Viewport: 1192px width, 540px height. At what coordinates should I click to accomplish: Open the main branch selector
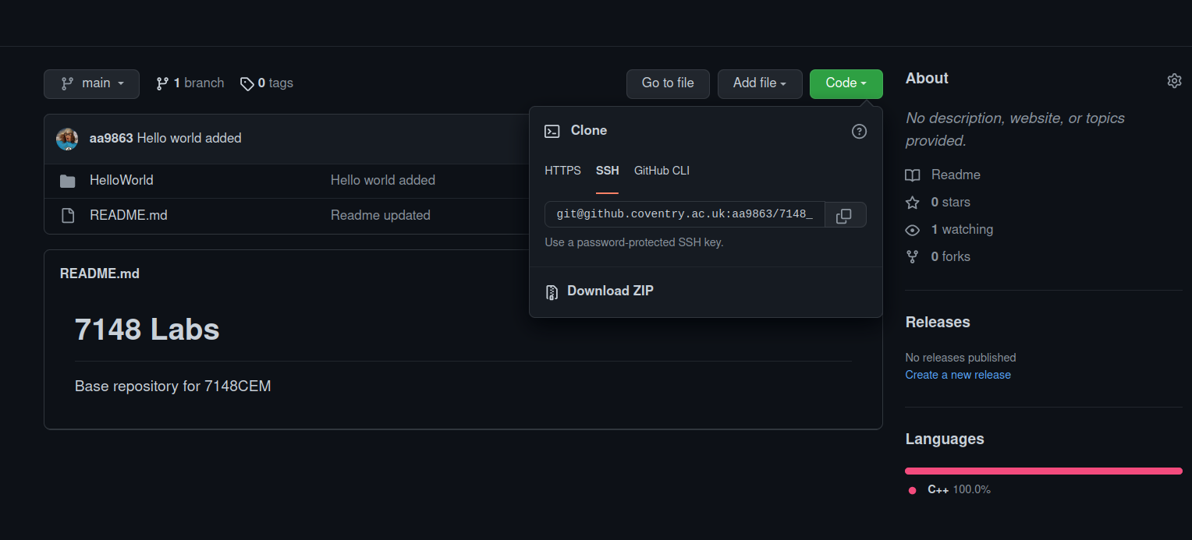[x=91, y=83]
